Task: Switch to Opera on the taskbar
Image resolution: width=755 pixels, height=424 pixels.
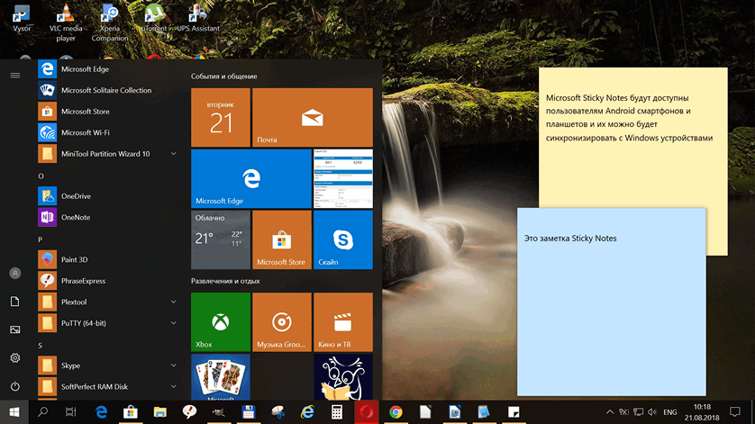Action: pyautogui.click(x=367, y=412)
